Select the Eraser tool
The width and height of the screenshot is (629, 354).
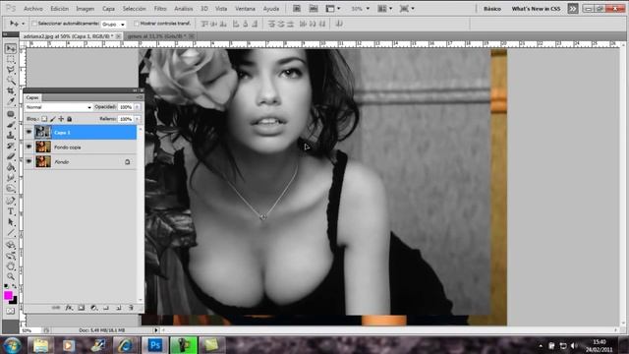[11, 156]
